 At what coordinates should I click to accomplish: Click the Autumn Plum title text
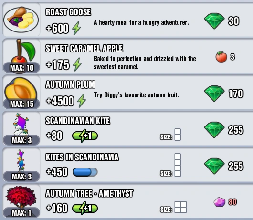pos(70,84)
